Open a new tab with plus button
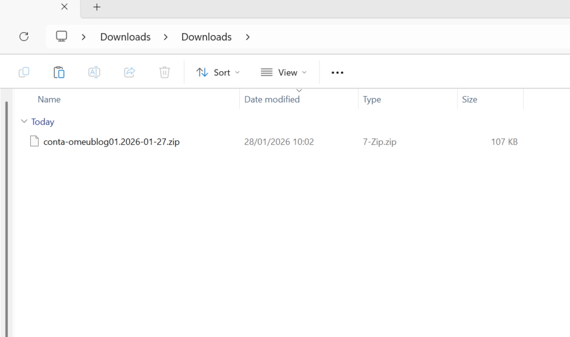 coord(97,7)
